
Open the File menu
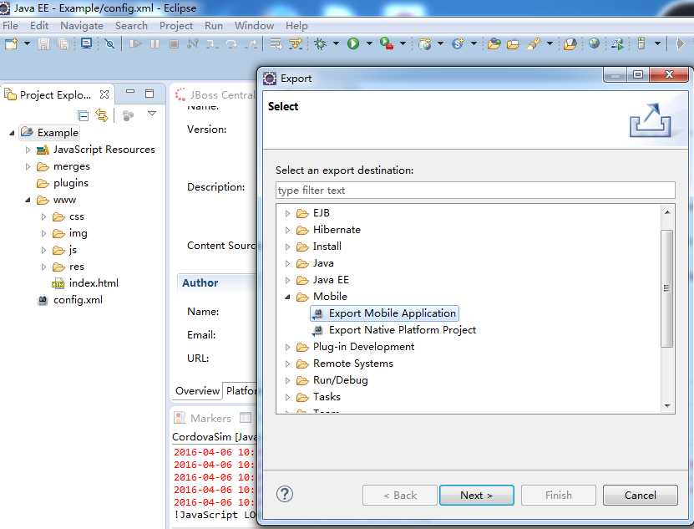(10, 26)
